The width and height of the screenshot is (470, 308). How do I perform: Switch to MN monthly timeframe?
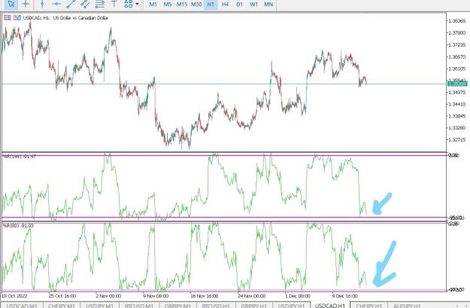268,5
